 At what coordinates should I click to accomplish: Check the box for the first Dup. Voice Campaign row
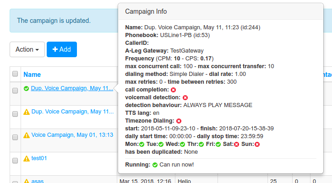tap(15, 91)
